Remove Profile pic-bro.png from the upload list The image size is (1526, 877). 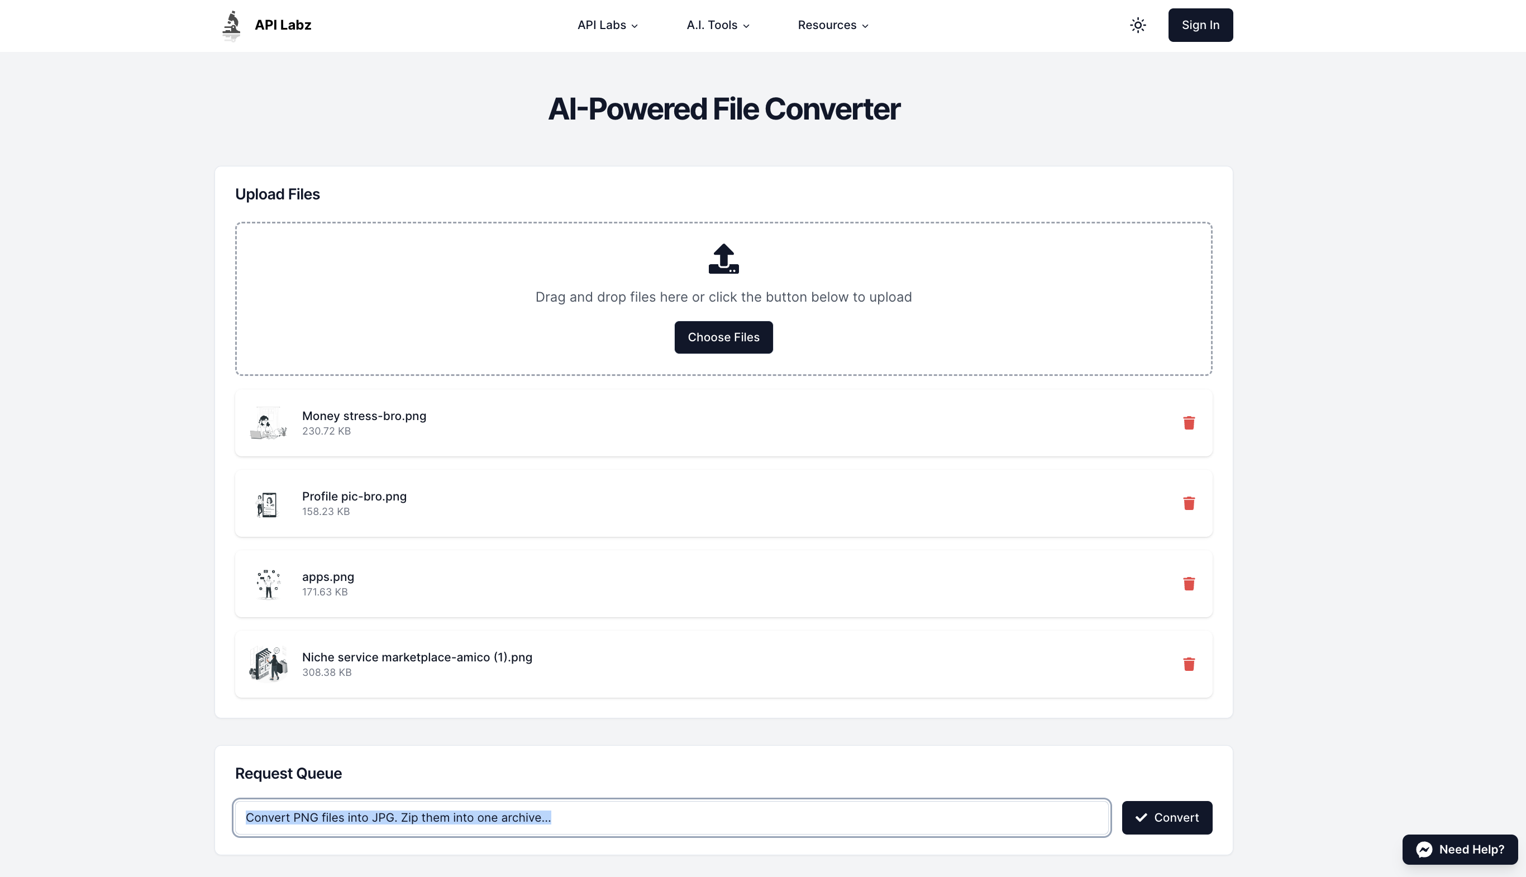point(1188,503)
